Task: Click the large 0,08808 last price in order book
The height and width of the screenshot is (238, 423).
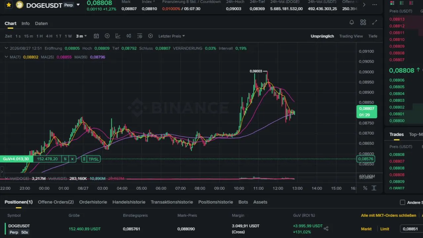Action: (x=402, y=70)
